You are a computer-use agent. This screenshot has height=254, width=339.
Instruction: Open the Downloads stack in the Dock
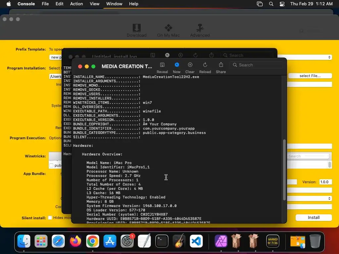298,241
